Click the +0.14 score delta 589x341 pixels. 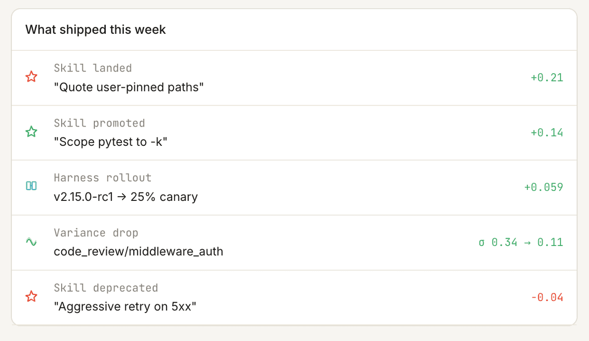coord(546,133)
